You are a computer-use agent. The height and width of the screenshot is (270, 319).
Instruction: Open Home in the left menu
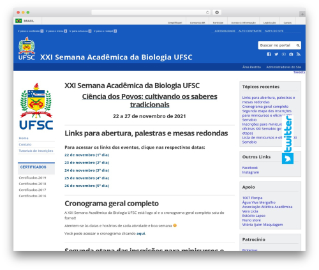tap(24, 138)
